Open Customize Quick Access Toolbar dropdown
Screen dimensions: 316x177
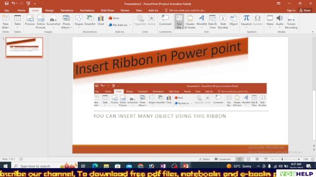35,3
